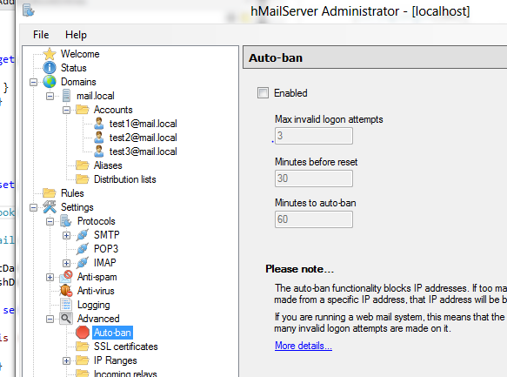Select the Domains globe icon
The width and height of the screenshot is (507, 377).
coord(50,82)
